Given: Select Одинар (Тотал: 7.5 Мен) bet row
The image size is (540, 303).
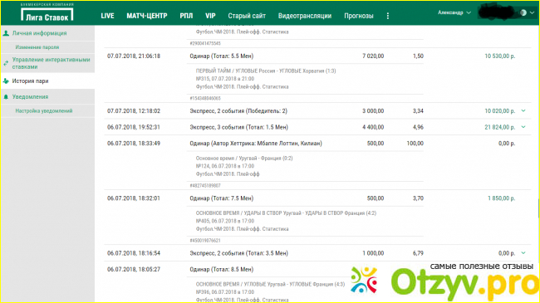Looking at the screenshot, I should pyautogui.click(x=222, y=198).
